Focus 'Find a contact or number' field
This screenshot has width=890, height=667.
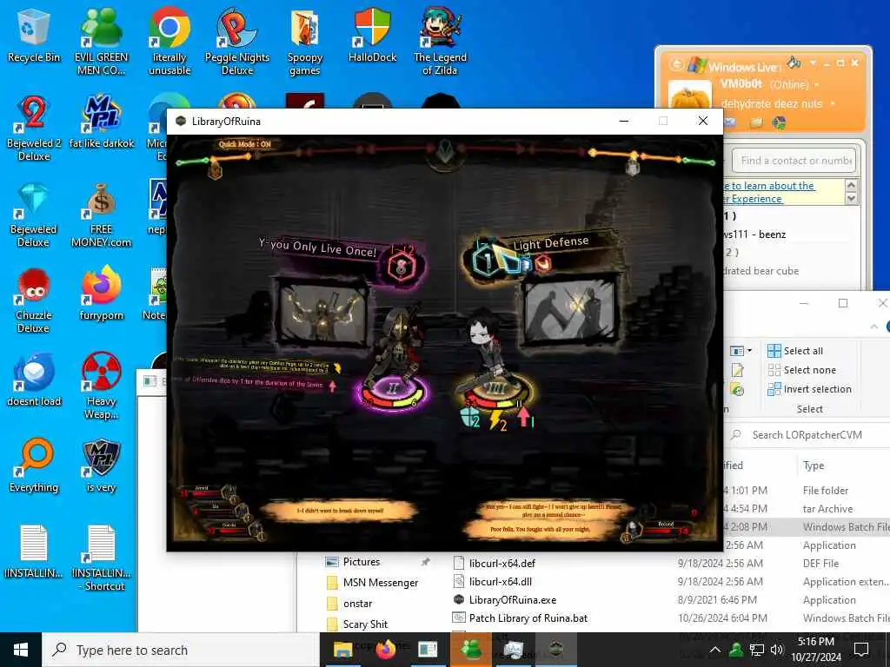(793, 161)
